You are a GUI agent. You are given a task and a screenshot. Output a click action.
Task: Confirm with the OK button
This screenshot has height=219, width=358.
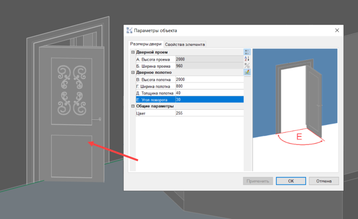point(291,181)
